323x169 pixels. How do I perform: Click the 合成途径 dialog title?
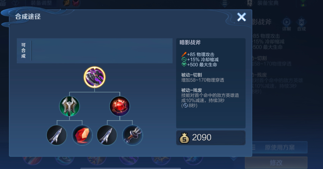(28, 16)
